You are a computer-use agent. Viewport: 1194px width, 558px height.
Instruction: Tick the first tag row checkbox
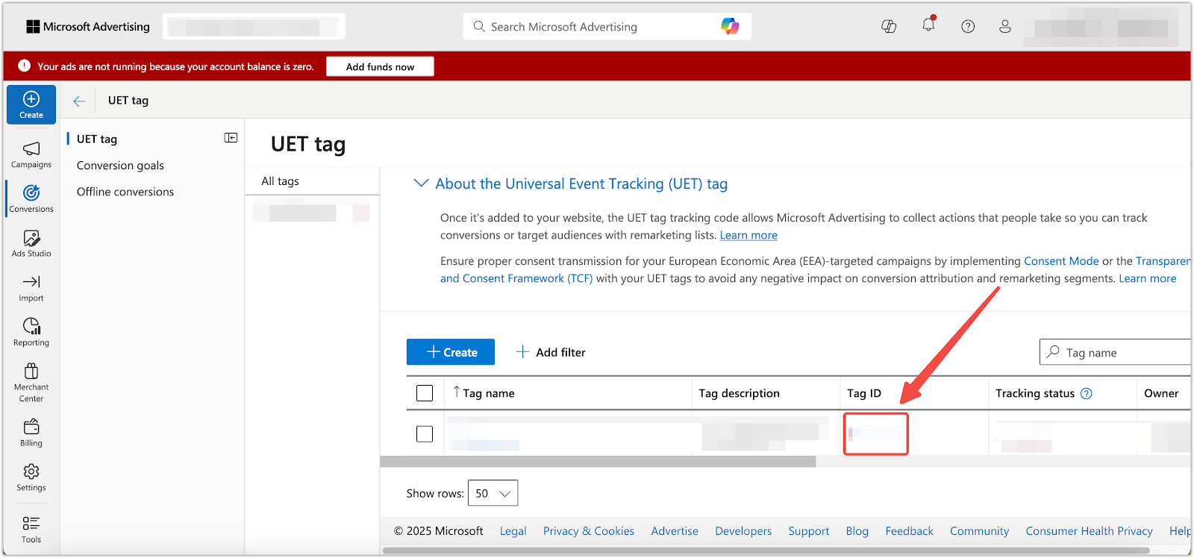tap(425, 434)
